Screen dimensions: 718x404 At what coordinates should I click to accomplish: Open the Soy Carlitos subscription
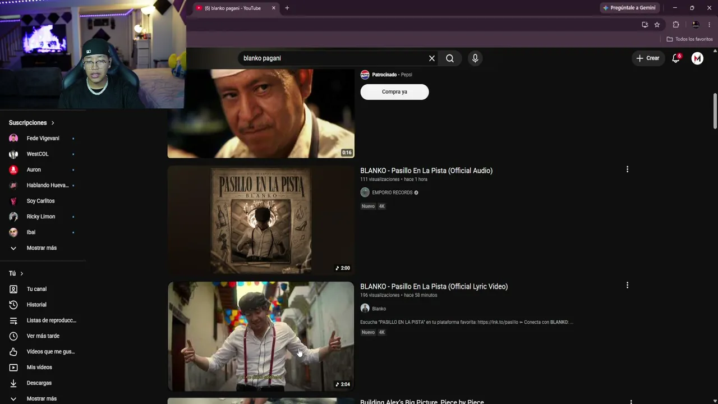[43, 201]
